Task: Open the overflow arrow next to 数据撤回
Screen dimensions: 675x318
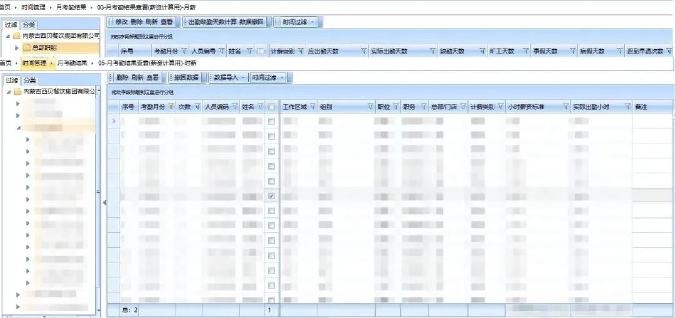Action: [x=269, y=22]
